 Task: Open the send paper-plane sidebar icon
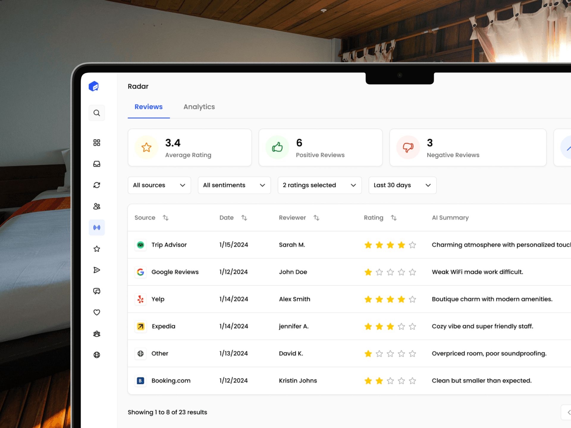97,270
